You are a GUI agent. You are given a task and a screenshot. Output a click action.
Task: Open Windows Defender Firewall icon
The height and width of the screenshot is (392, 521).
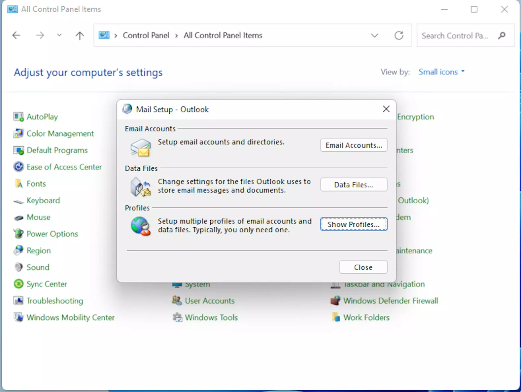point(335,301)
